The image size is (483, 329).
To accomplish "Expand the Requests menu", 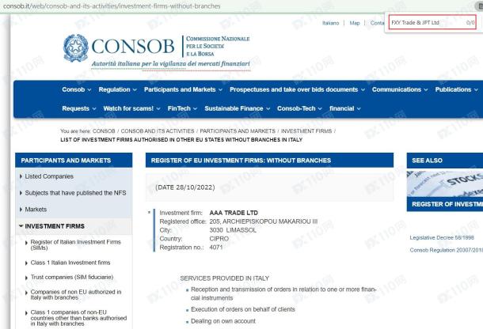I will [x=79, y=108].
